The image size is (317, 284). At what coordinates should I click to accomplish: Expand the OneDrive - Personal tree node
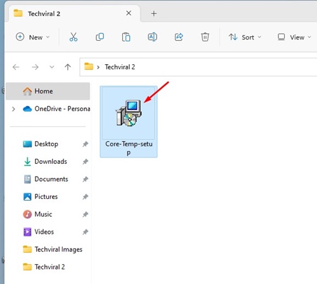coord(13,109)
